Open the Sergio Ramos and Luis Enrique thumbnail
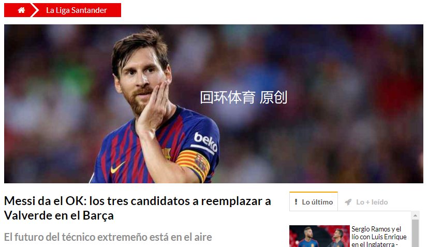 [319, 236]
